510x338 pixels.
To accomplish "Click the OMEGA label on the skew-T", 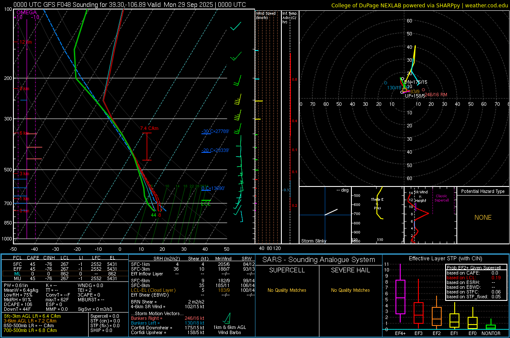I will tap(26, 13).
